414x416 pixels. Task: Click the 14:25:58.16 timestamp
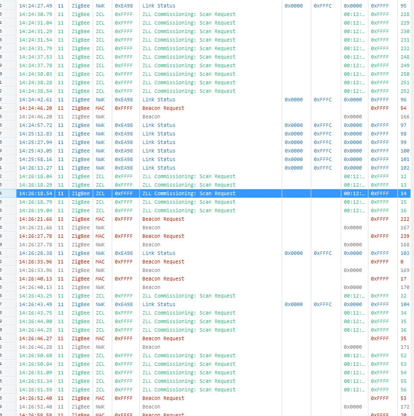36,159
